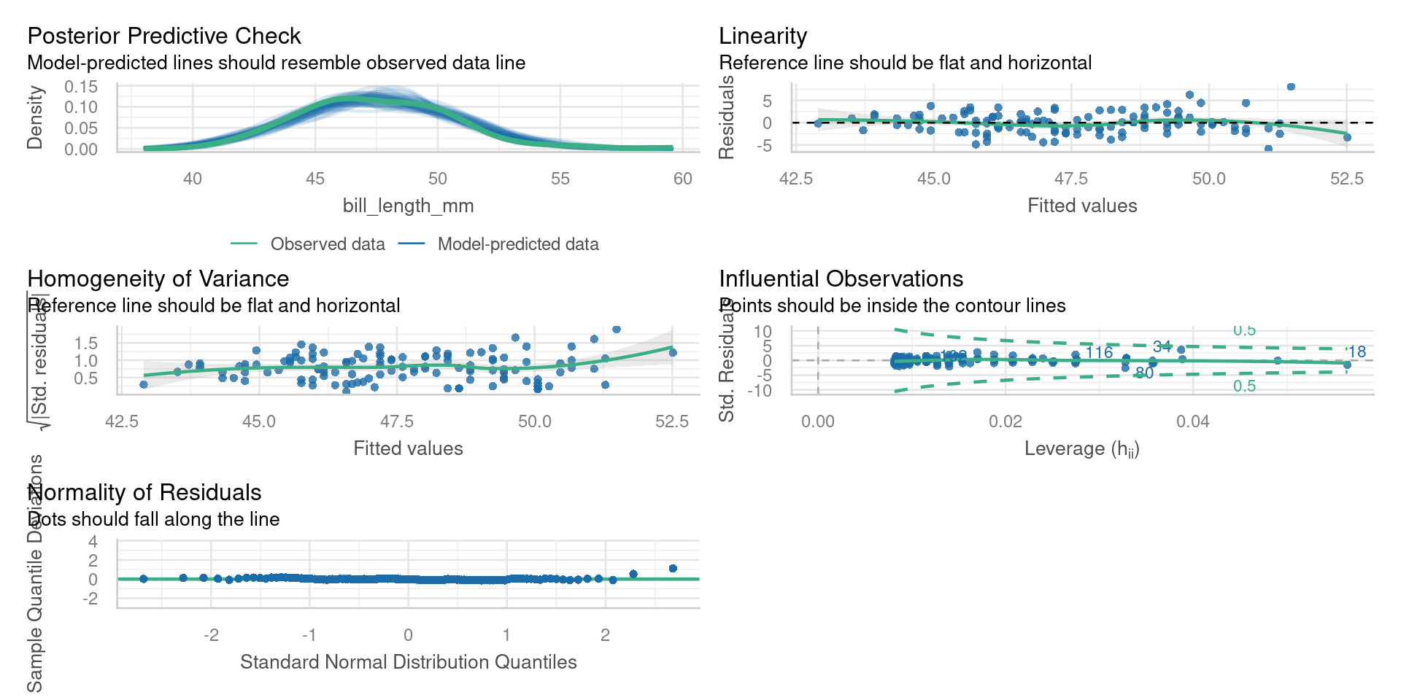Viewport: 1401px width, 700px height.
Task: Click observation label 80 in influence plot
Action: tap(1144, 373)
